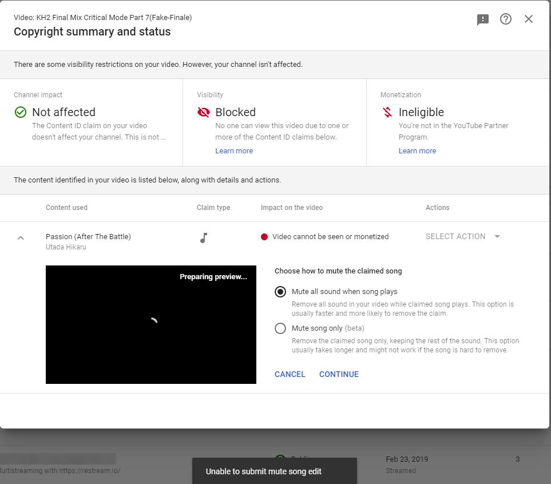The height and width of the screenshot is (484, 551).
Task: Click the green Not affected checkmark icon
Action: tap(21, 112)
